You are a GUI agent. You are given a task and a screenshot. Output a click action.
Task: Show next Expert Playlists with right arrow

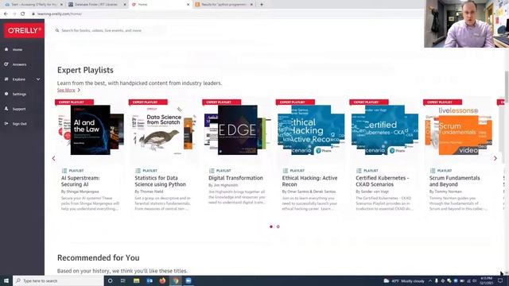click(x=495, y=159)
